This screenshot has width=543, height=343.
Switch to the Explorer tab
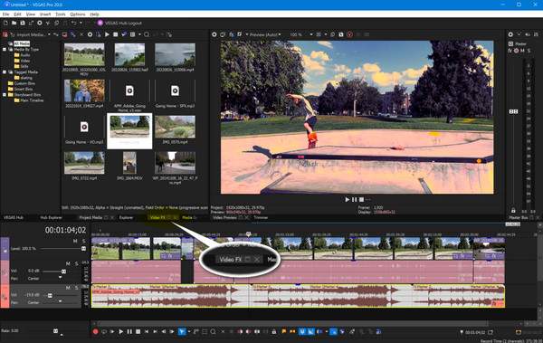pos(126,217)
